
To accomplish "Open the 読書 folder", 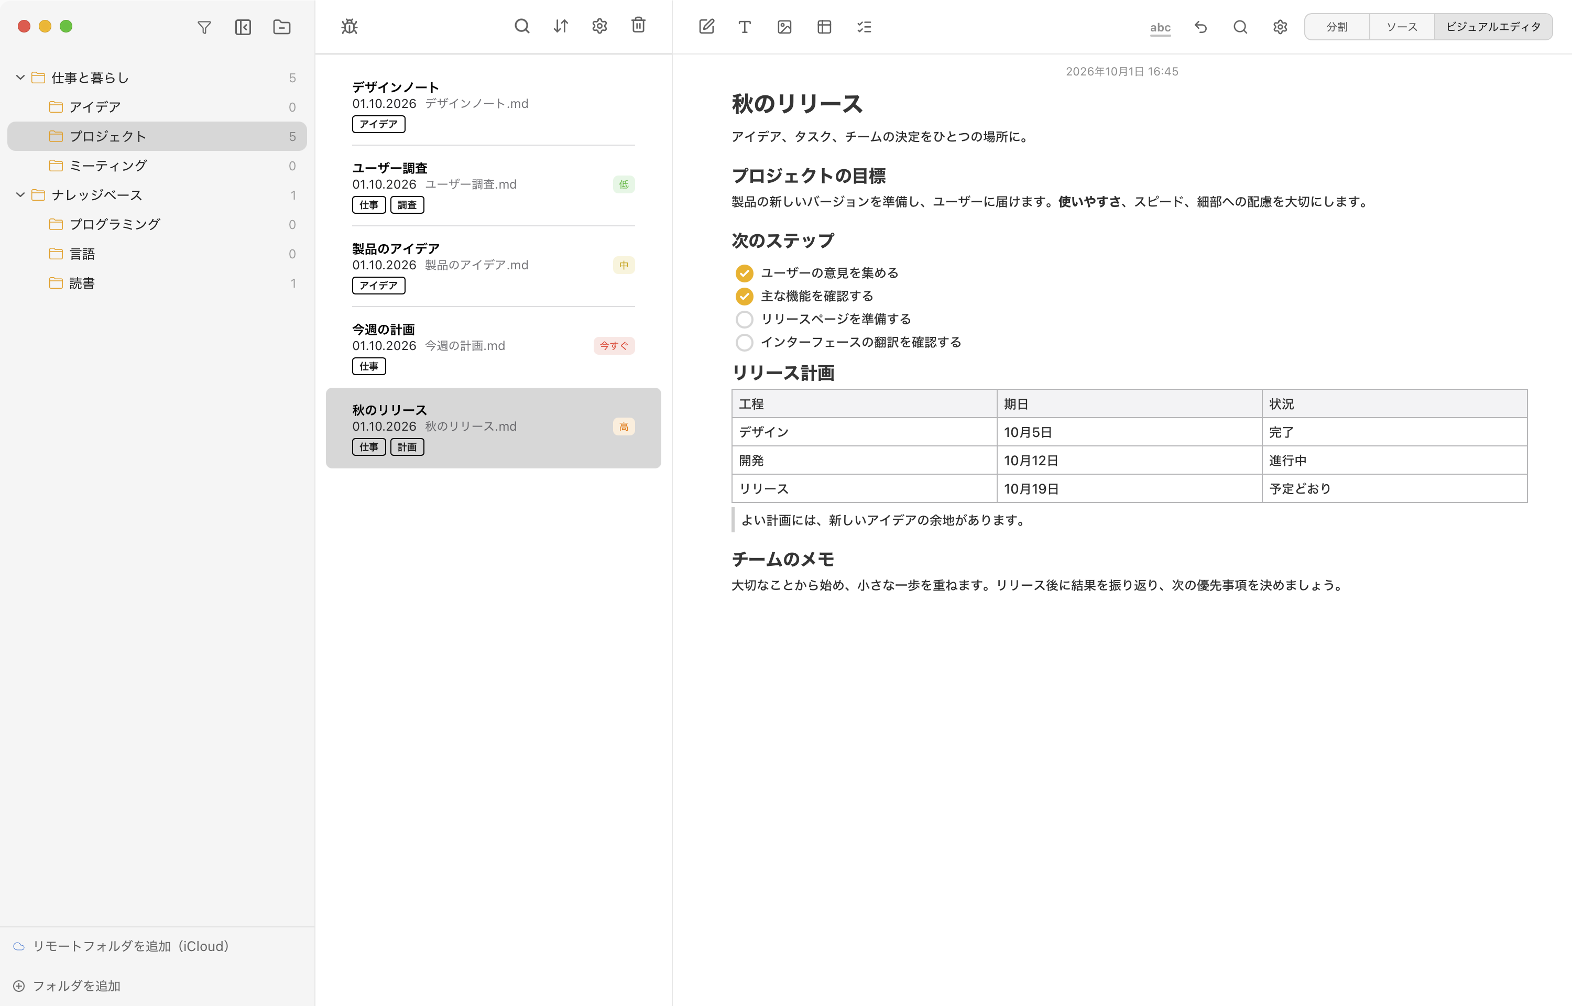I will [157, 283].
